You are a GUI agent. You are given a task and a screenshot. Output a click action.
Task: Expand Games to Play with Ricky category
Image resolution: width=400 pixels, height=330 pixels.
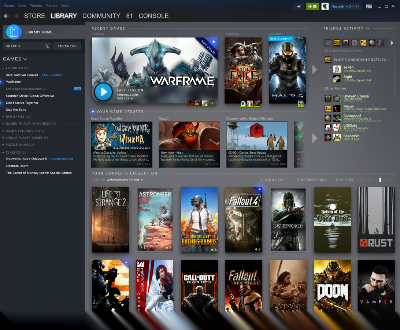click(x=3, y=124)
